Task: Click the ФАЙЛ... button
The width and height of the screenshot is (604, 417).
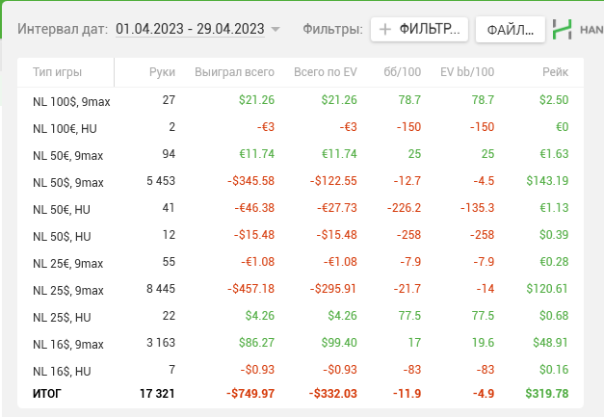Action: click(x=510, y=29)
